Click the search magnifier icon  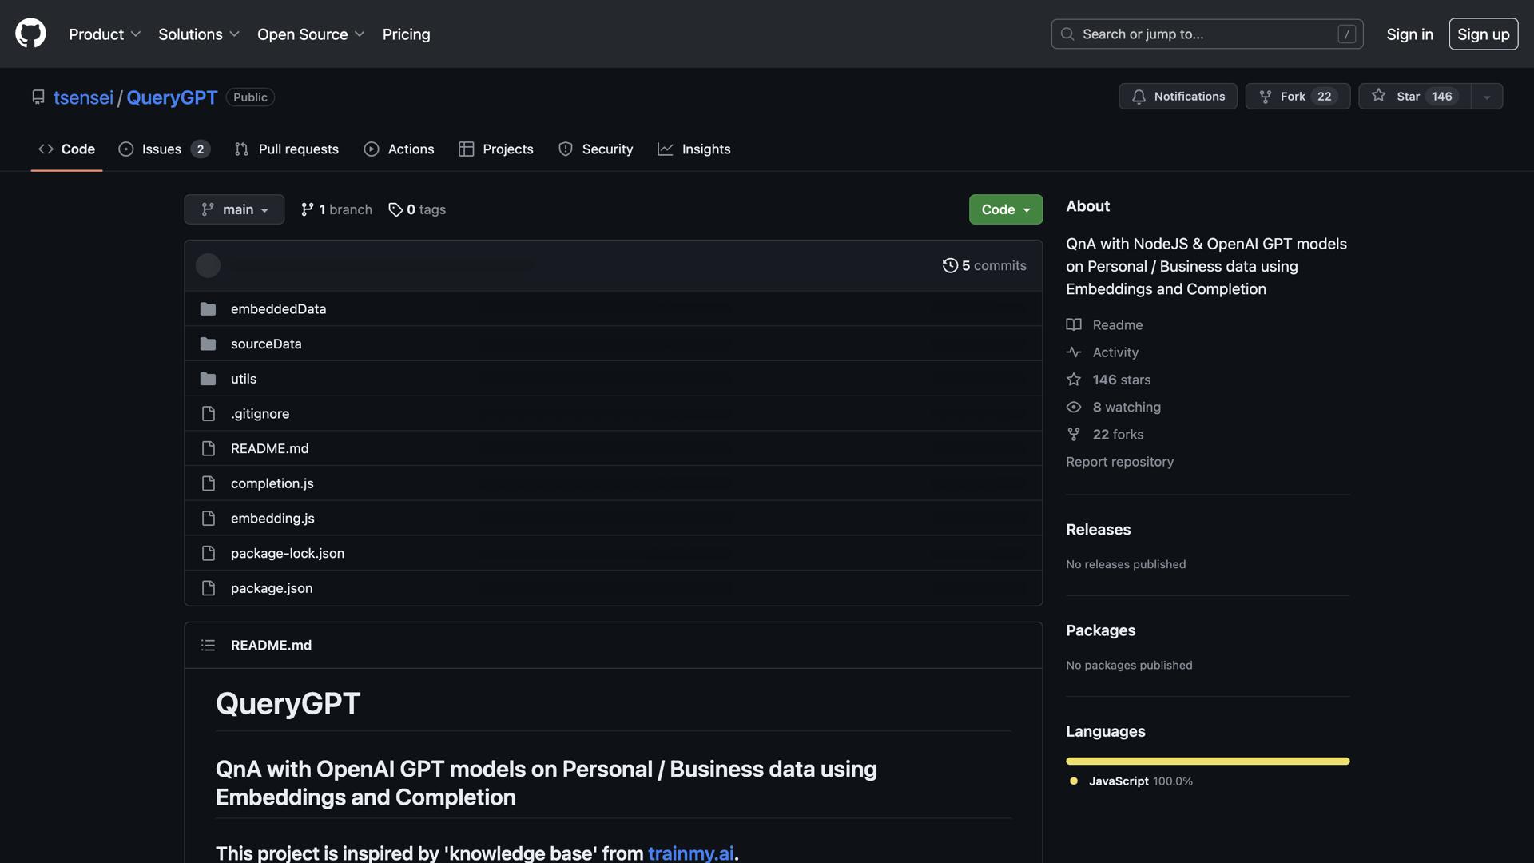click(x=1067, y=34)
